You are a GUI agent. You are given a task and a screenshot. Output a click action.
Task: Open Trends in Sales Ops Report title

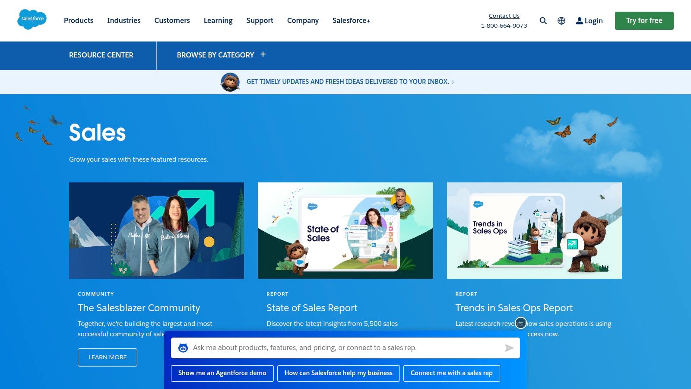click(x=514, y=308)
